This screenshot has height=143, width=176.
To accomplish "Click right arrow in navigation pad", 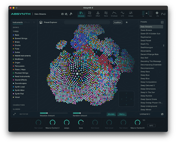I will tap(131, 99).
